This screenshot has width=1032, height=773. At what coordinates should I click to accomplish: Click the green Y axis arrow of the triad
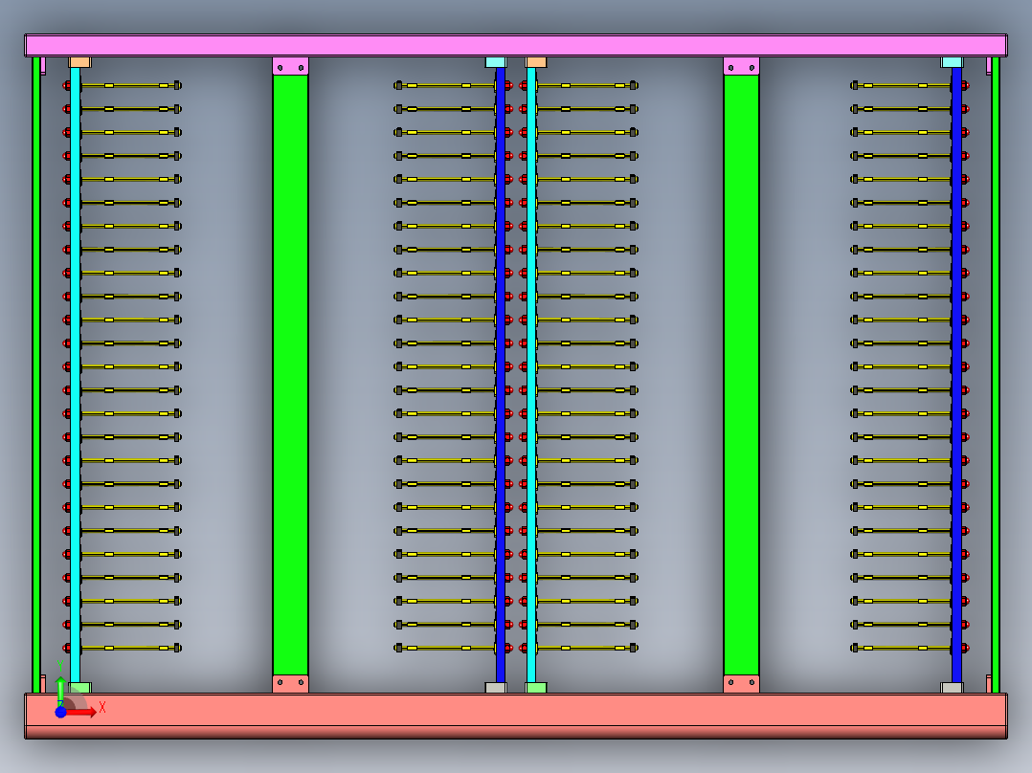click(x=60, y=692)
